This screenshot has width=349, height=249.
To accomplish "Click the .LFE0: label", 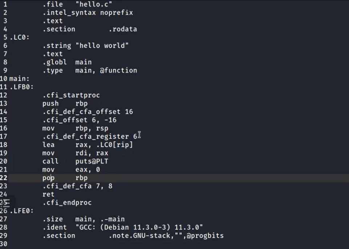I will pyautogui.click(x=21, y=211).
